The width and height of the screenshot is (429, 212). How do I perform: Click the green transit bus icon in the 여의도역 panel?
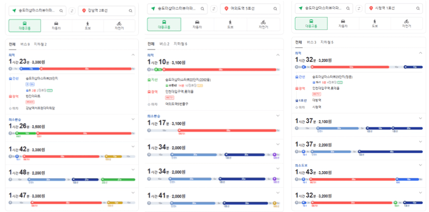164,22
